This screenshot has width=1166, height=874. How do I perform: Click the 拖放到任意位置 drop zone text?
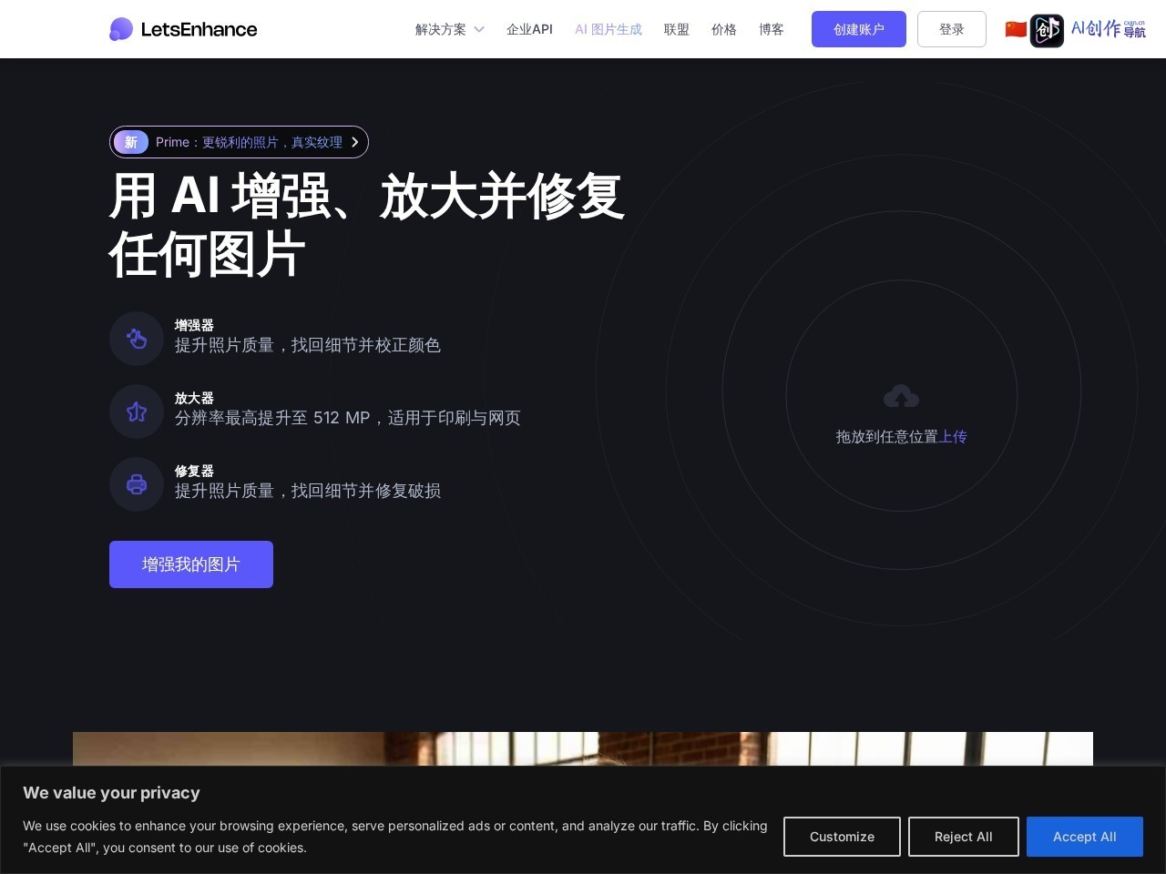click(887, 437)
